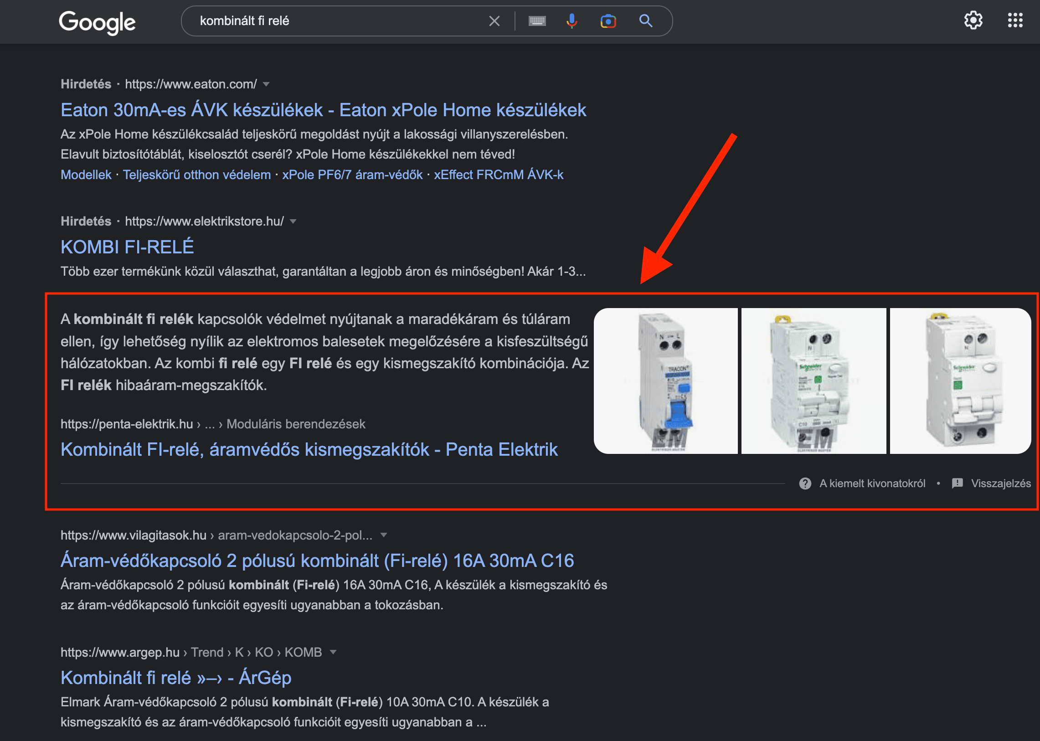This screenshot has height=741, width=1040.
Task: Expand the dropdown arrow next to argep.hu URL
Action: coord(333,652)
